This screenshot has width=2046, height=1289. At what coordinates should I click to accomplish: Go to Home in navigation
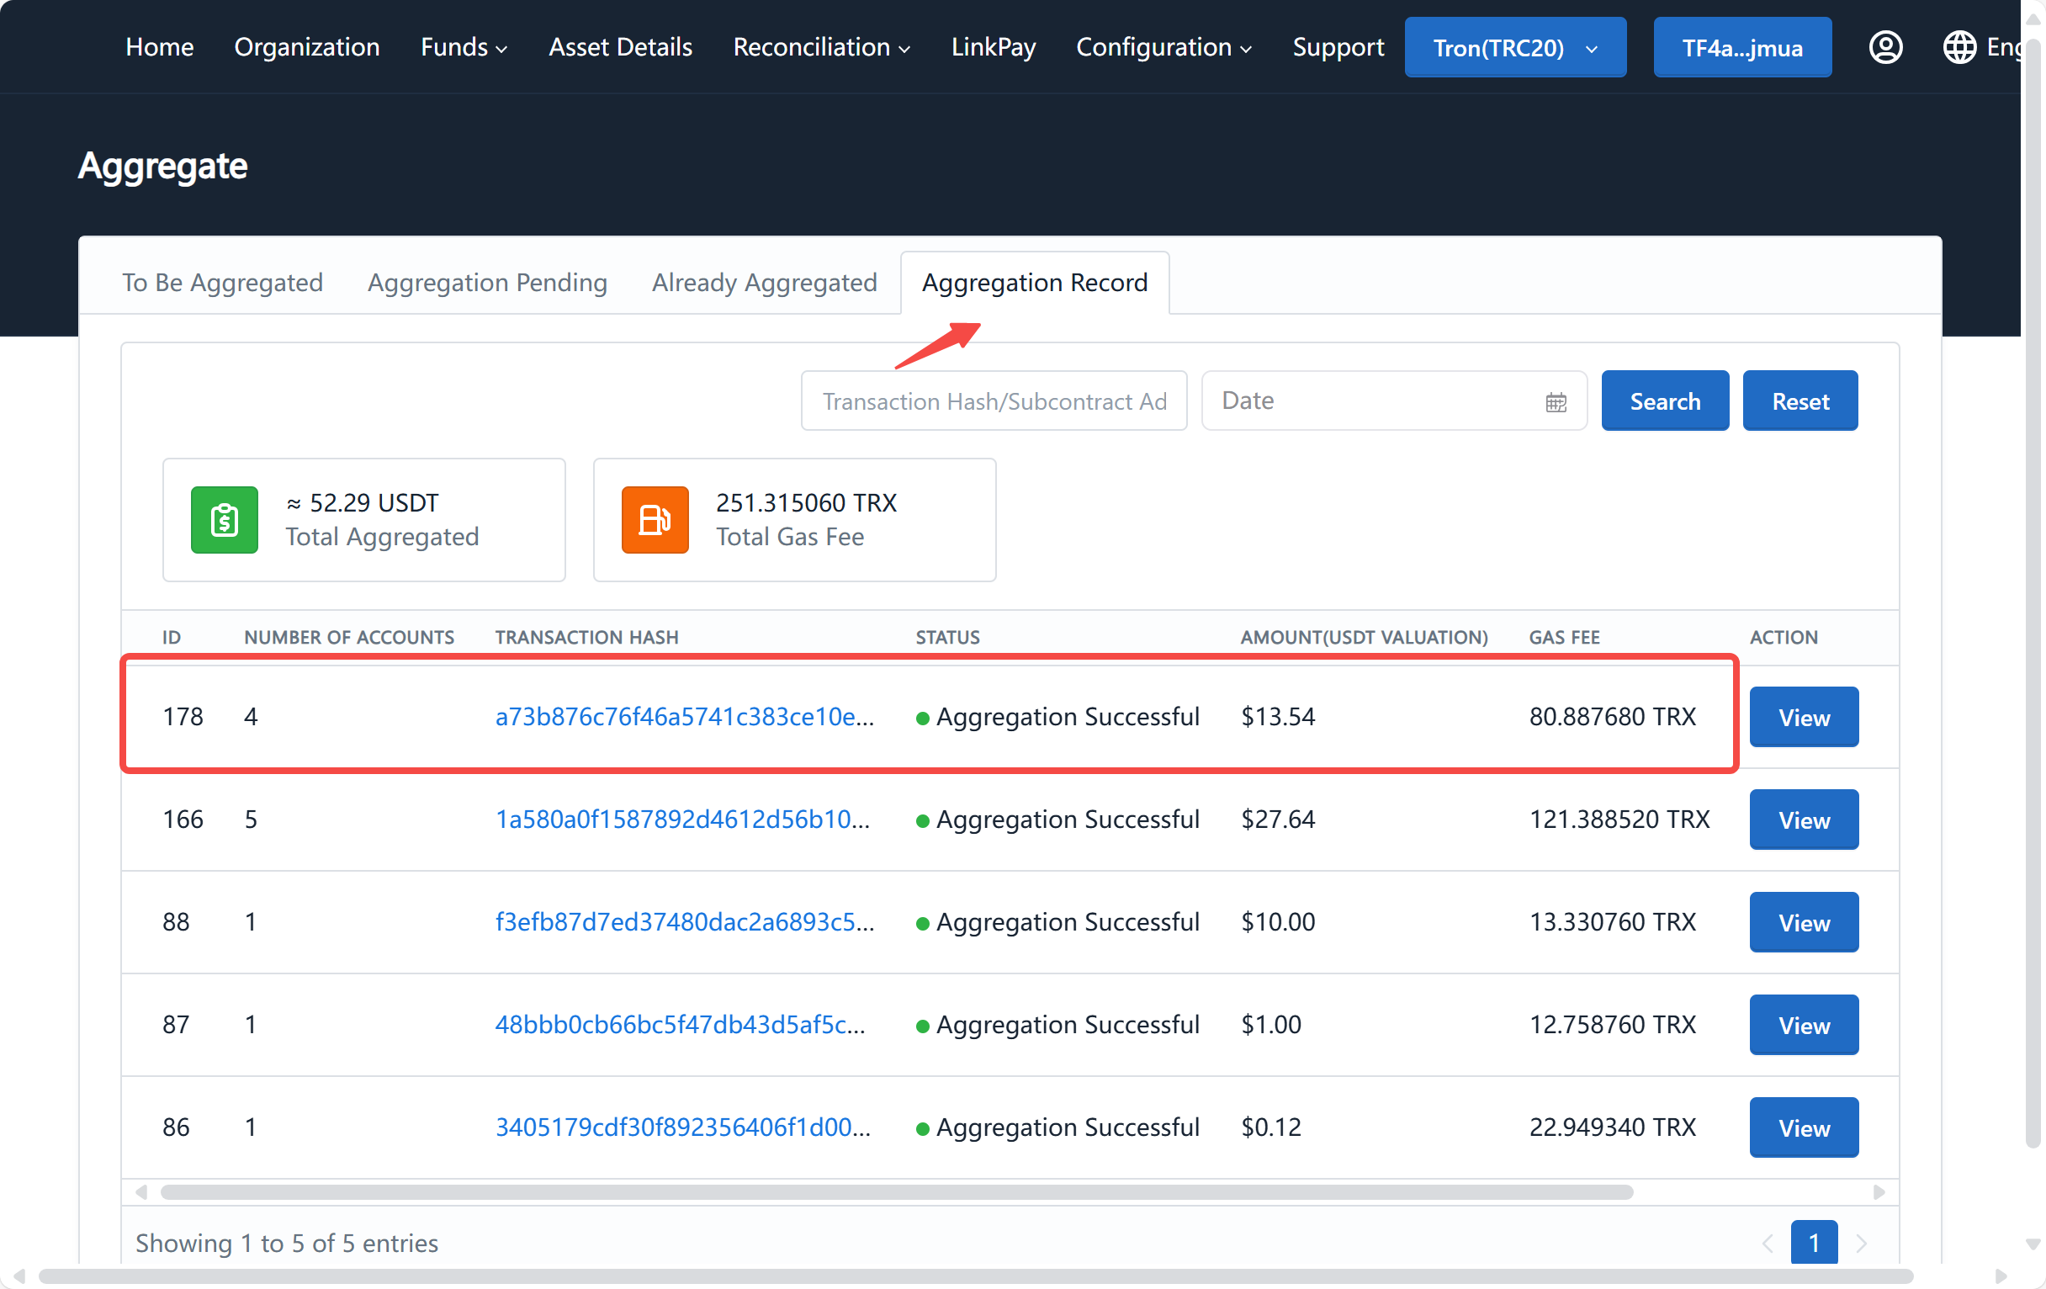coord(160,47)
